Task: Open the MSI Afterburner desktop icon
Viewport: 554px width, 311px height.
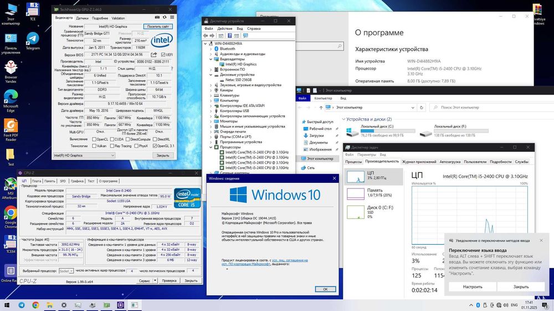Action: point(10,189)
